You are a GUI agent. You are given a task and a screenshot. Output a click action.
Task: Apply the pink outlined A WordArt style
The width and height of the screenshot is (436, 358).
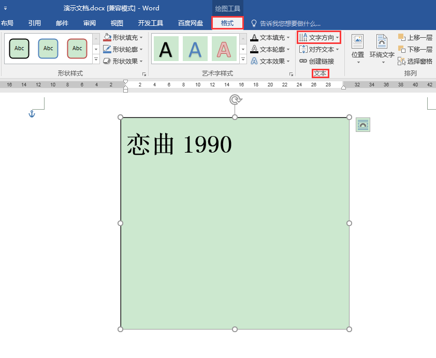point(224,49)
